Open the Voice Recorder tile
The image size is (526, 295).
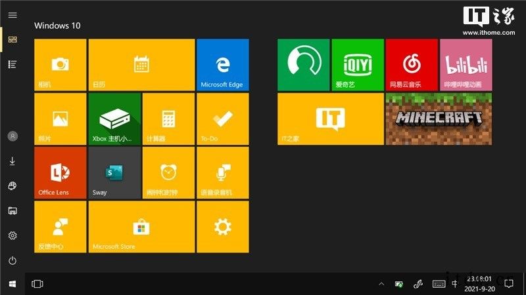coord(223,173)
